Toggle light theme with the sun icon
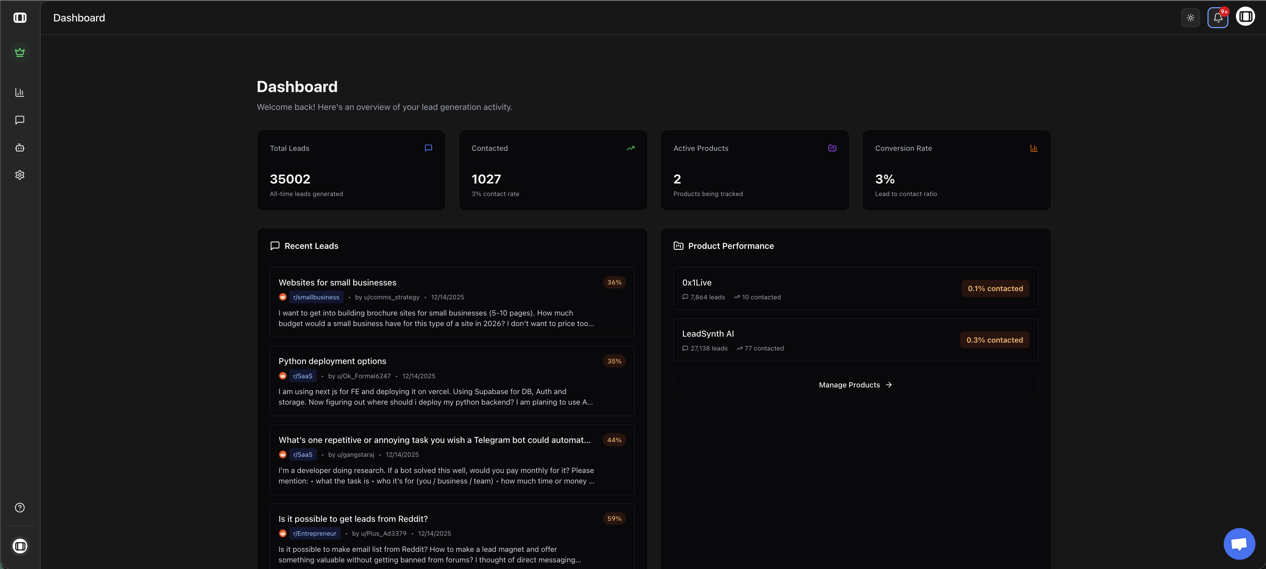The width and height of the screenshot is (1266, 569). (x=1191, y=17)
